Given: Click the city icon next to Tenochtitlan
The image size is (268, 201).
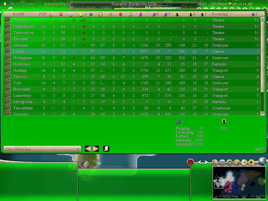Looking at the screenshot, I should coord(7,108).
